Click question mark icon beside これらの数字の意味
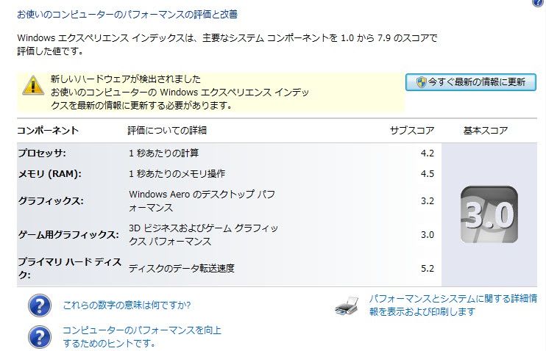The height and width of the screenshot is (351, 546). [40, 305]
